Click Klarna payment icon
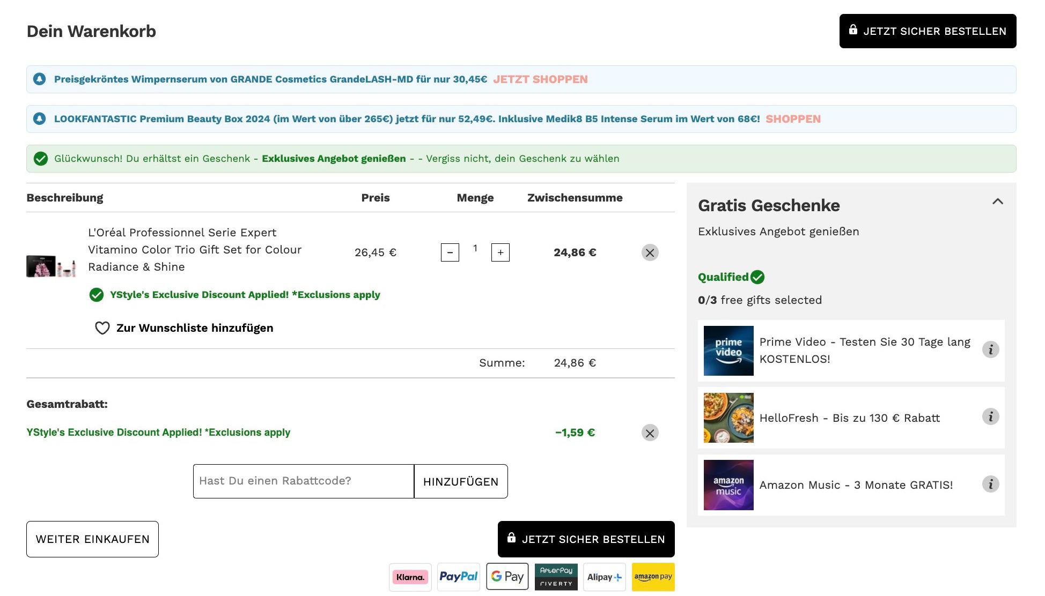Screen dimensions: 1045x596 pyautogui.click(x=410, y=577)
